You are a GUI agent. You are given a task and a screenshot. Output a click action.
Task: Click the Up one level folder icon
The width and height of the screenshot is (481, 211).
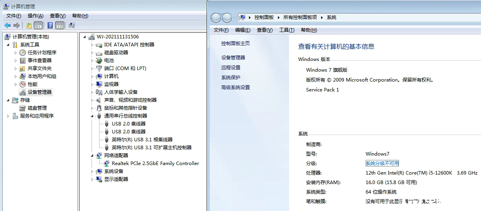point(29,25)
